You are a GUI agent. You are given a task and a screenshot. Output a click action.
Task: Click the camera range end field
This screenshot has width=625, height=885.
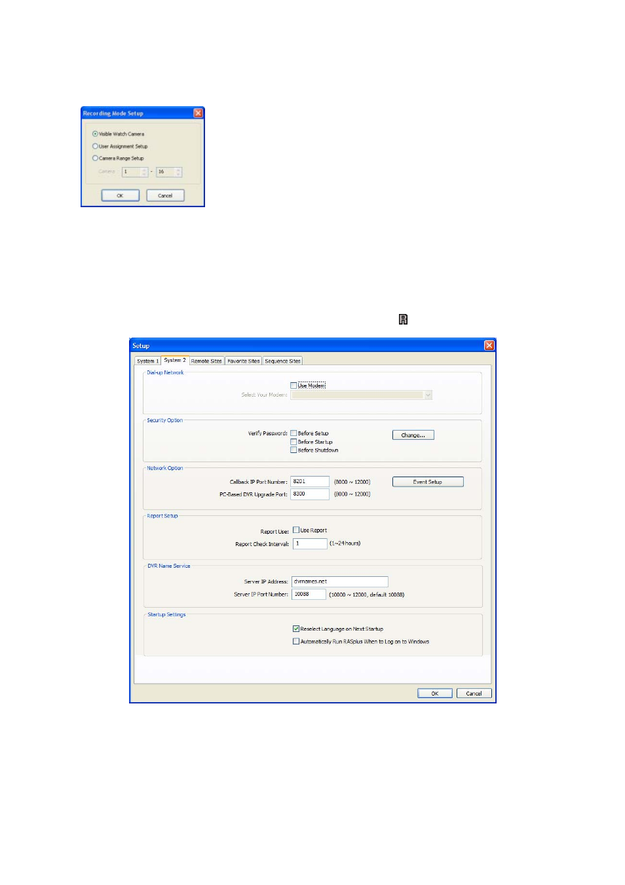click(169, 172)
